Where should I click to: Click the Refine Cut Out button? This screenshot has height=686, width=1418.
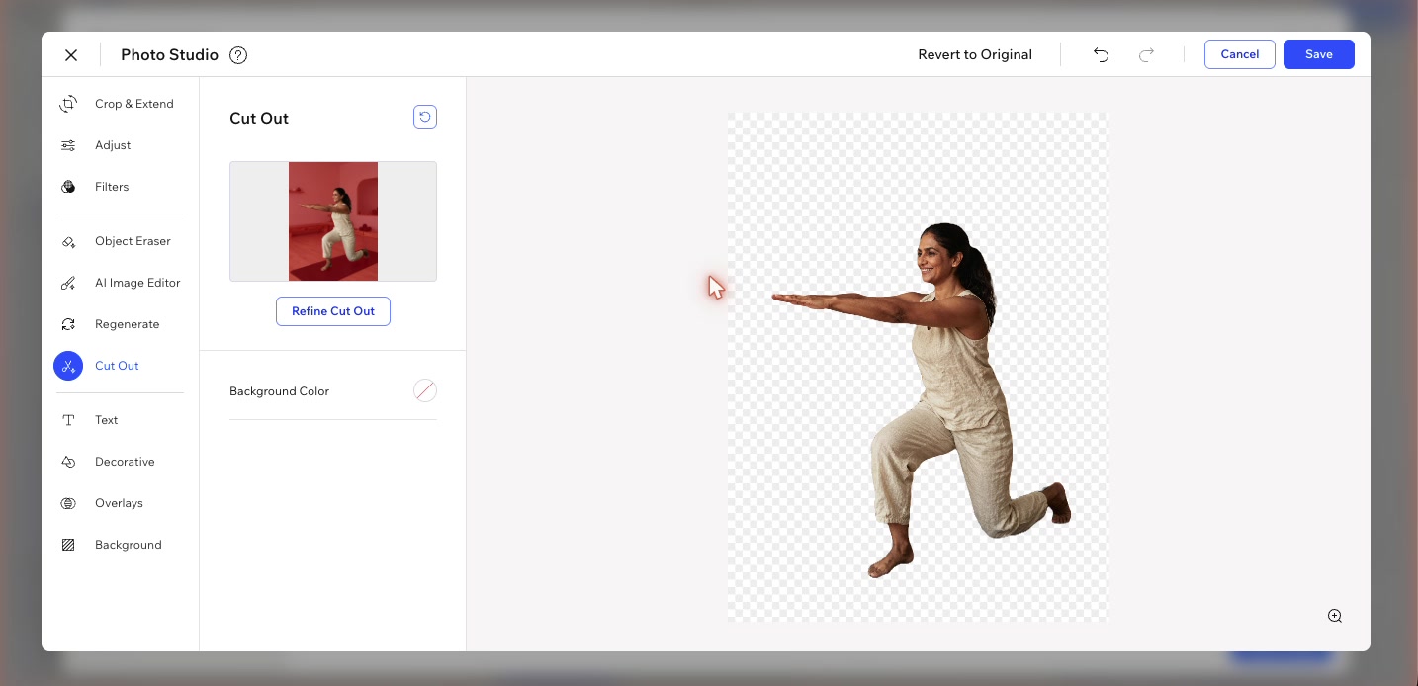pos(333,311)
